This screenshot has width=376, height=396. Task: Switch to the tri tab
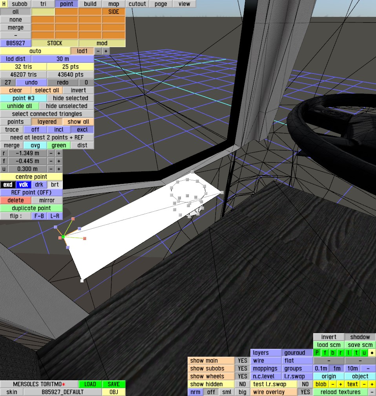point(43,4)
